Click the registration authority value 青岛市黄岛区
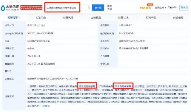Screen dimensions: 191x112 pos(134,48)
